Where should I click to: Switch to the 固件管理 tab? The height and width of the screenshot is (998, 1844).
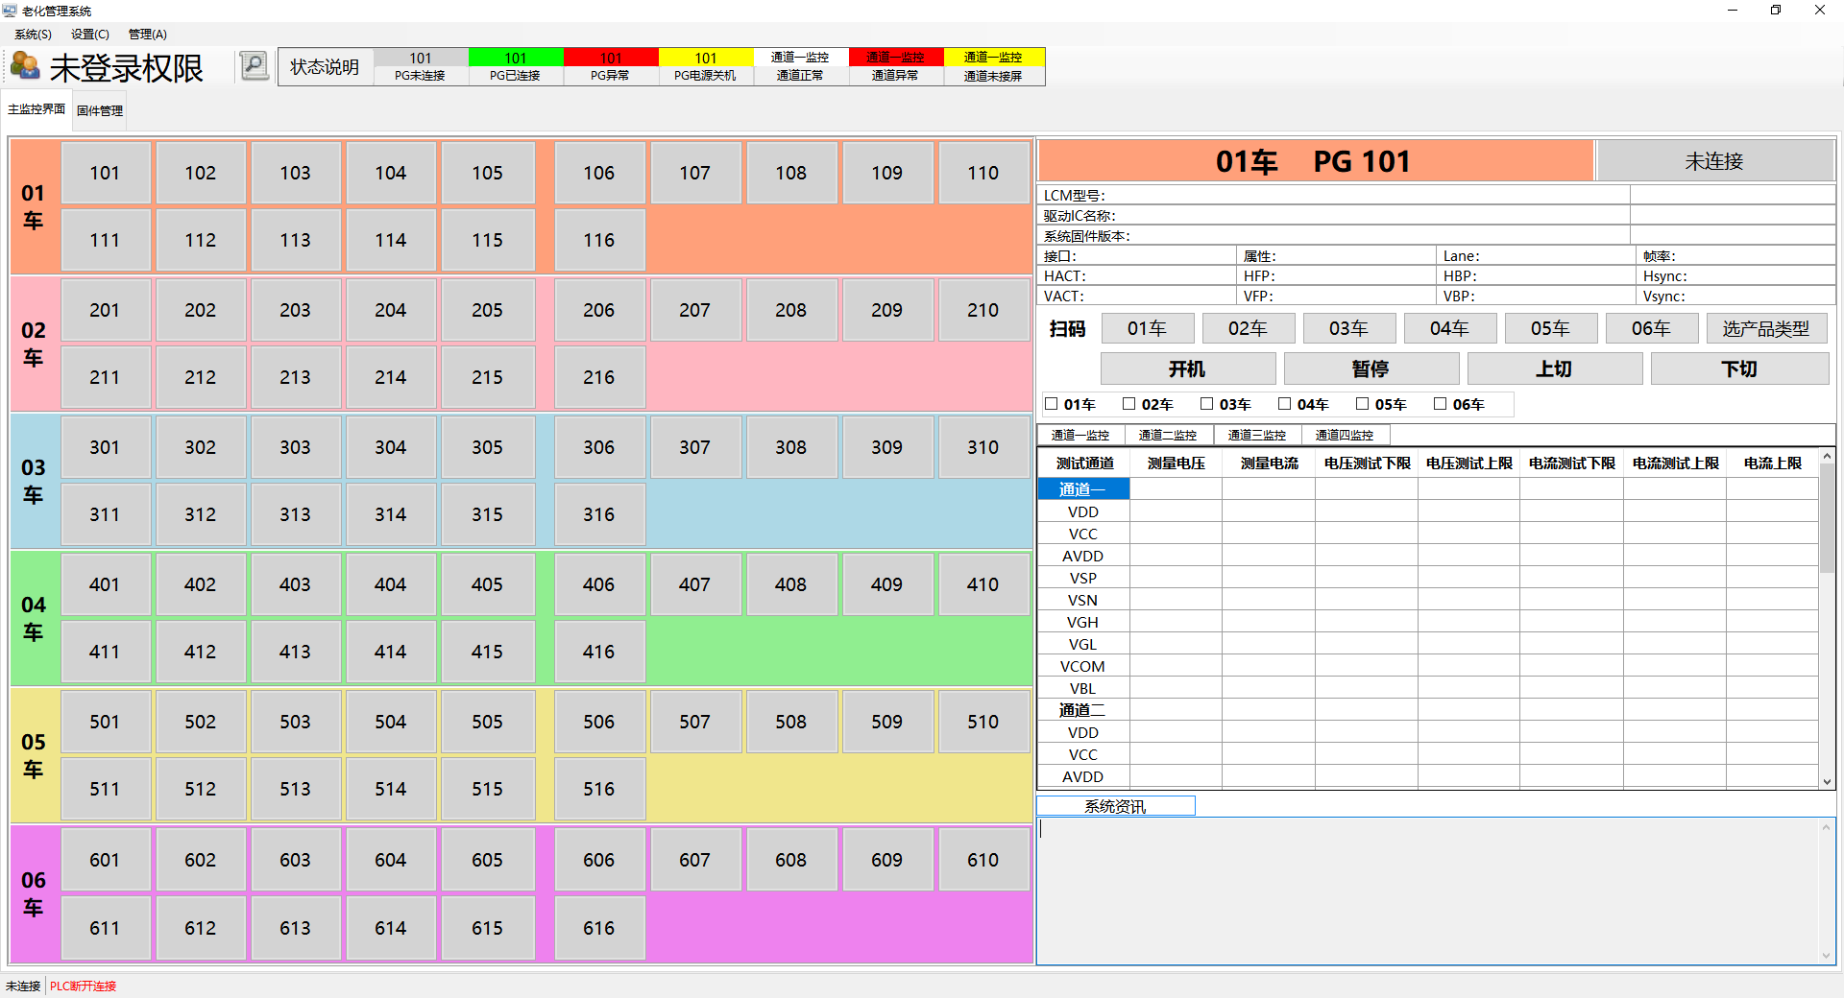pyautogui.click(x=100, y=111)
